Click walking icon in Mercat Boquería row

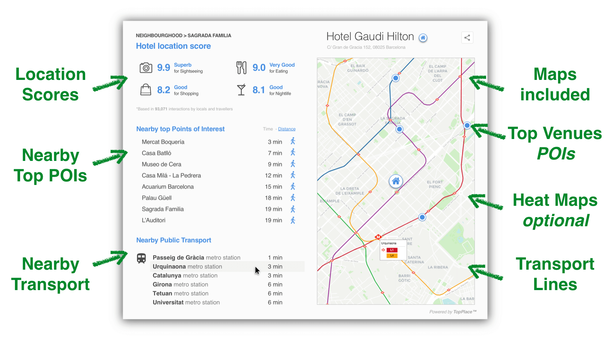293,141
